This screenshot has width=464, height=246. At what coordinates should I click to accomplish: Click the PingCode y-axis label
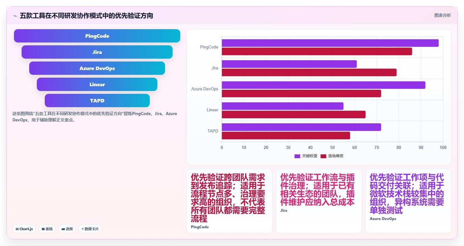209,47
